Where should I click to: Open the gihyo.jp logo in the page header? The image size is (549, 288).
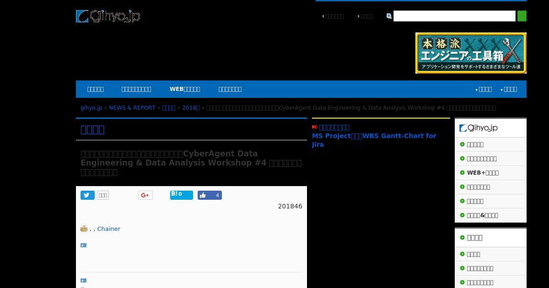point(108,16)
